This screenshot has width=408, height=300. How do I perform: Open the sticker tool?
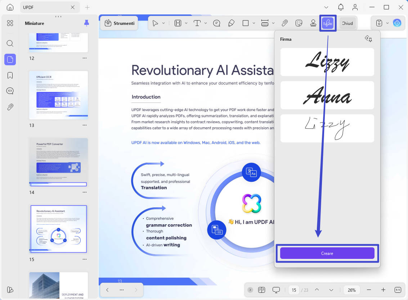click(299, 23)
